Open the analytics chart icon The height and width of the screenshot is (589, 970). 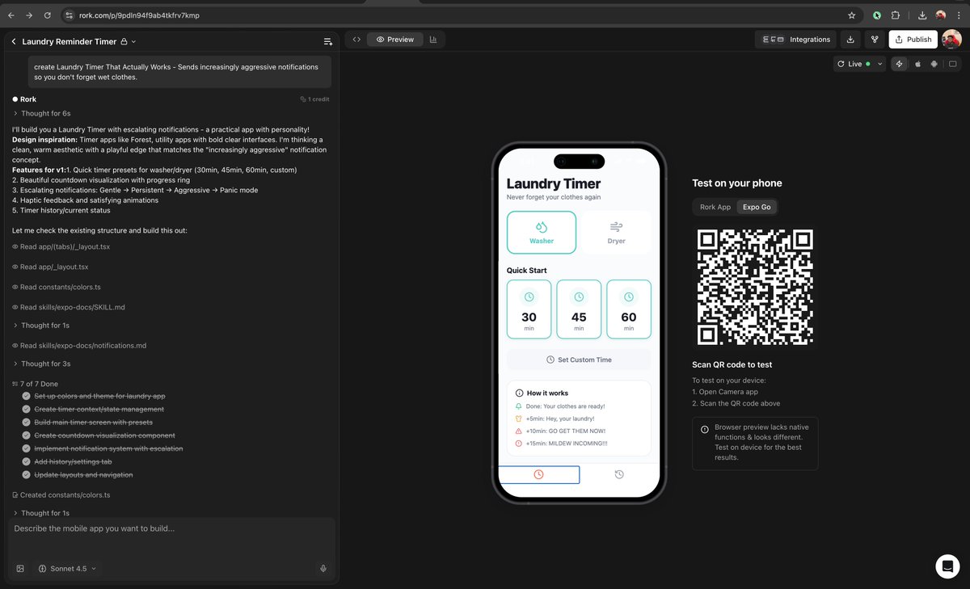point(435,39)
